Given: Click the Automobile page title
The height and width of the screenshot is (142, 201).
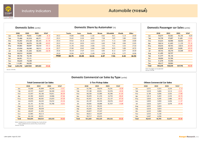Looking at the screenshot, I should coord(128,11).
